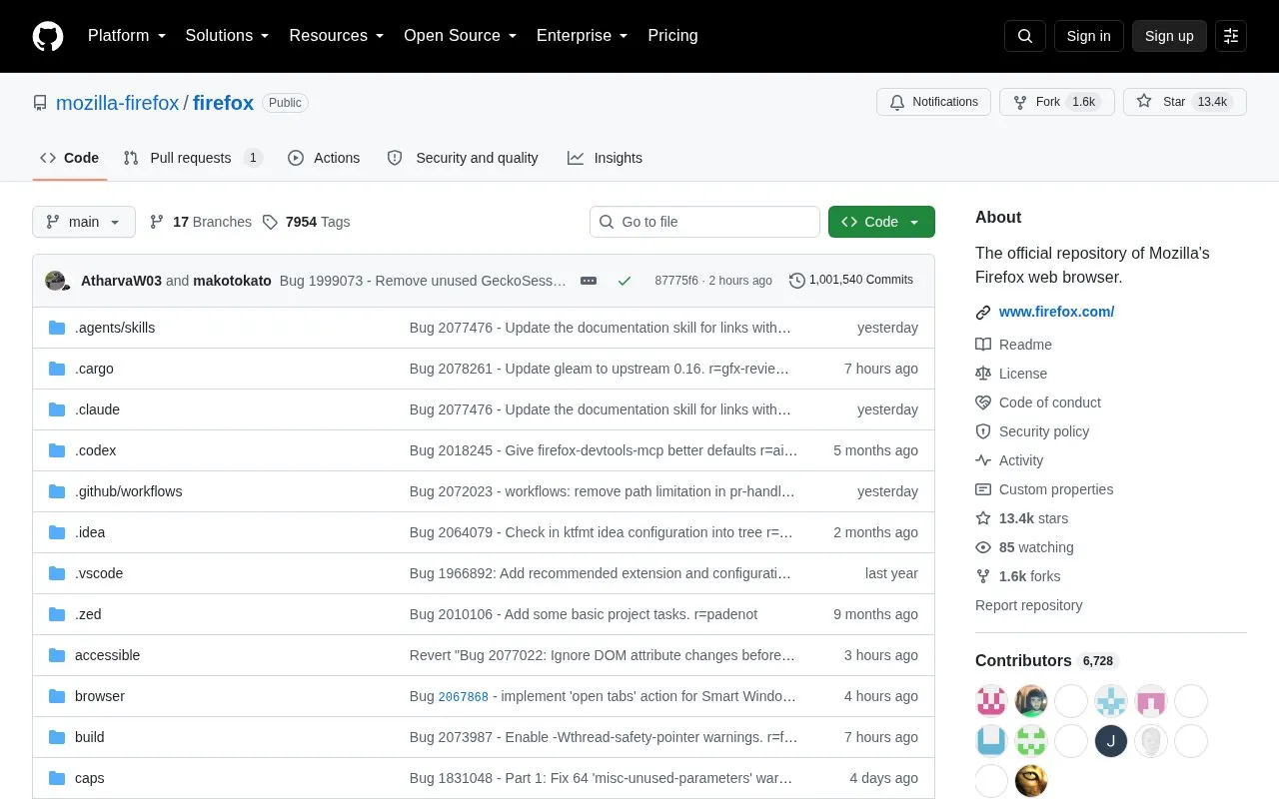Viewport: 1279px width, 799px height.
Task: Star the firefox repository
Action: tap(1185, 102)
